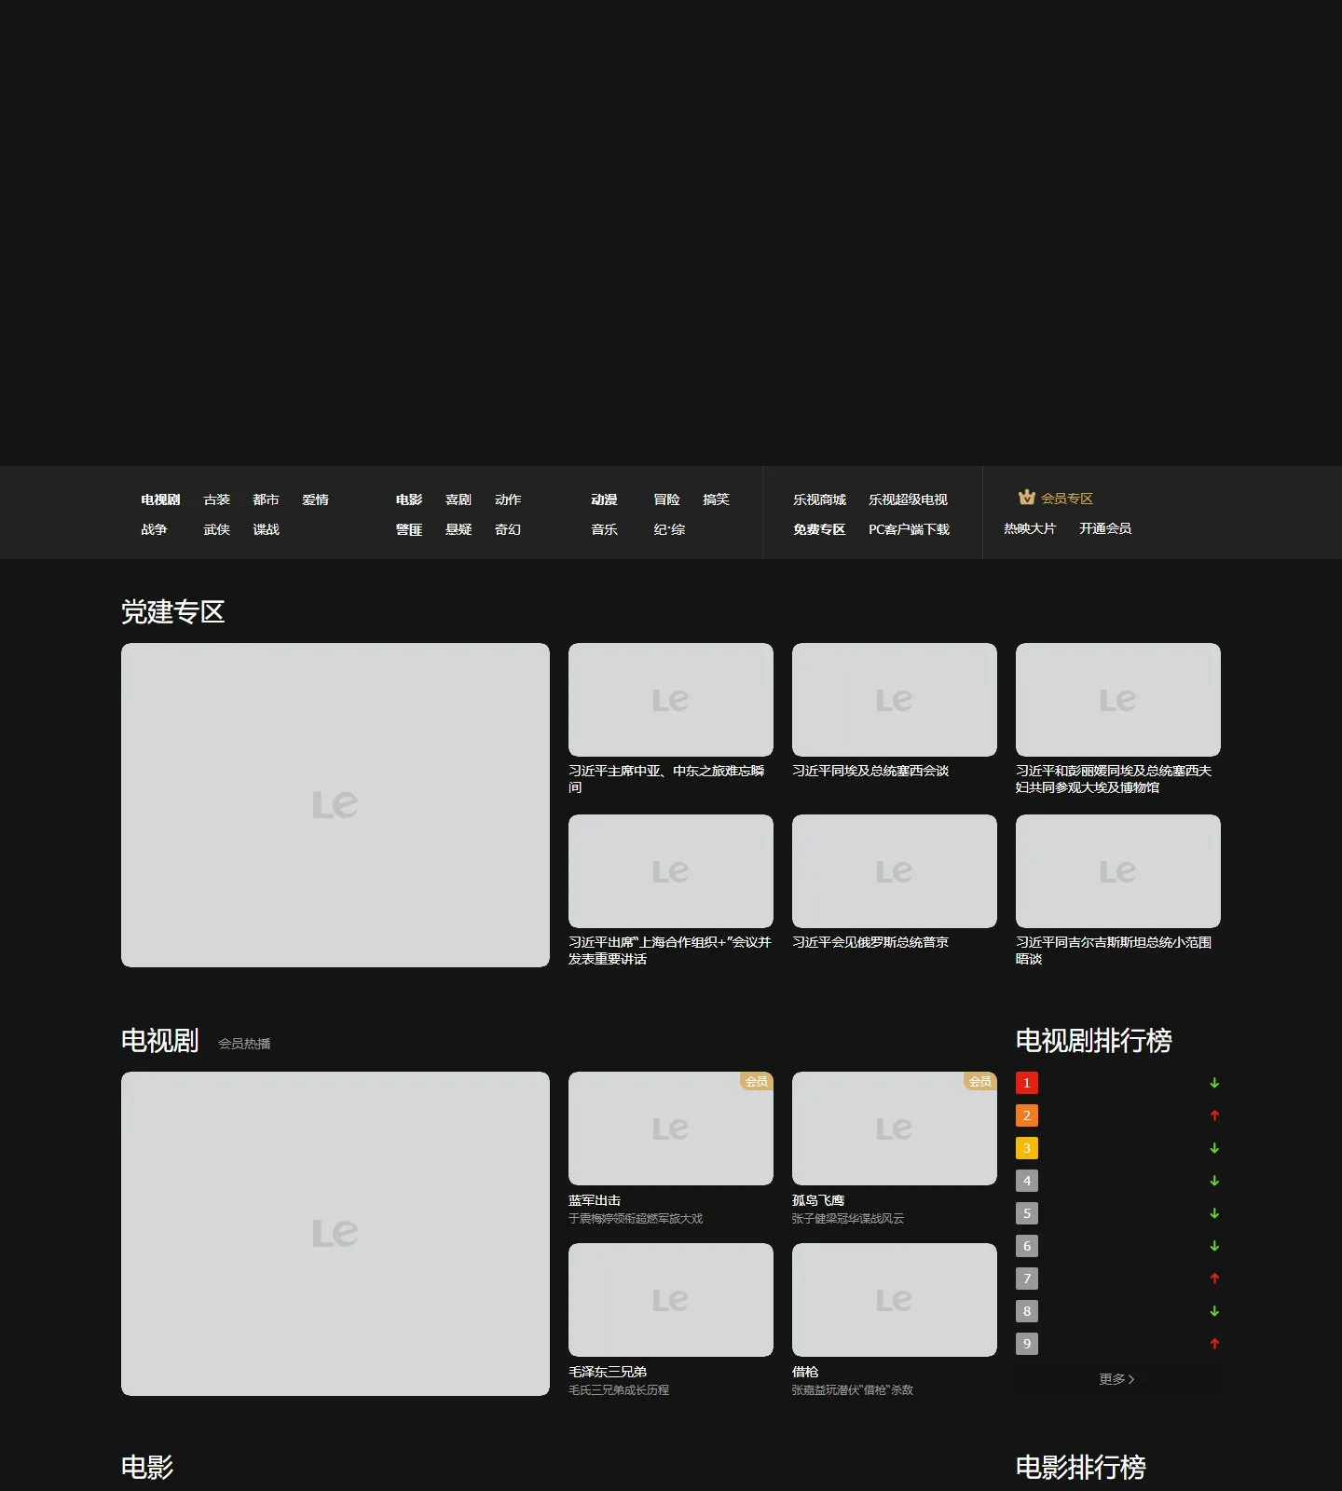Expand the ranking list with 更多
This screenshot has height=1491, width=1342.
(x=1116, y=1379)
